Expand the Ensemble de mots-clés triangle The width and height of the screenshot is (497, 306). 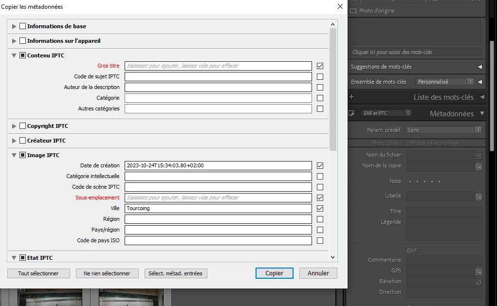pos(480,82)
